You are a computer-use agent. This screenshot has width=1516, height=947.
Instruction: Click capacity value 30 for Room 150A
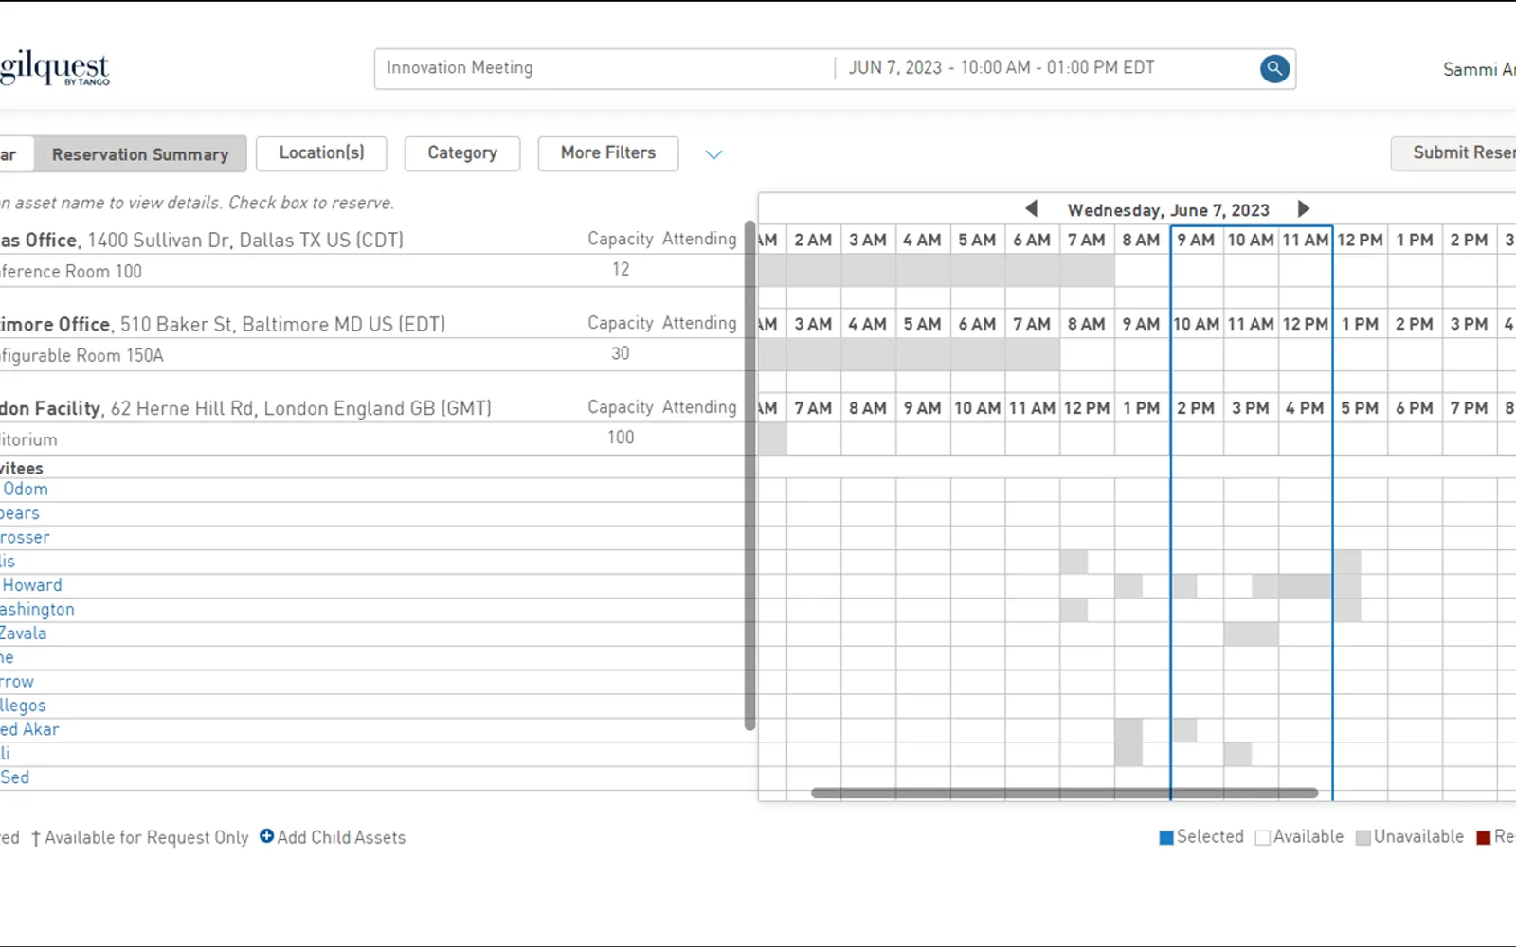(x=621, y=353)
